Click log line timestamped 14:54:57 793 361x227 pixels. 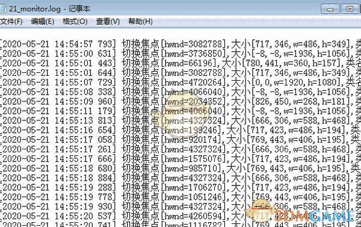[x=180, y=44]
